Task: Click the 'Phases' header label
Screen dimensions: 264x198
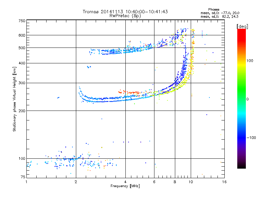Action: point(214,10)
